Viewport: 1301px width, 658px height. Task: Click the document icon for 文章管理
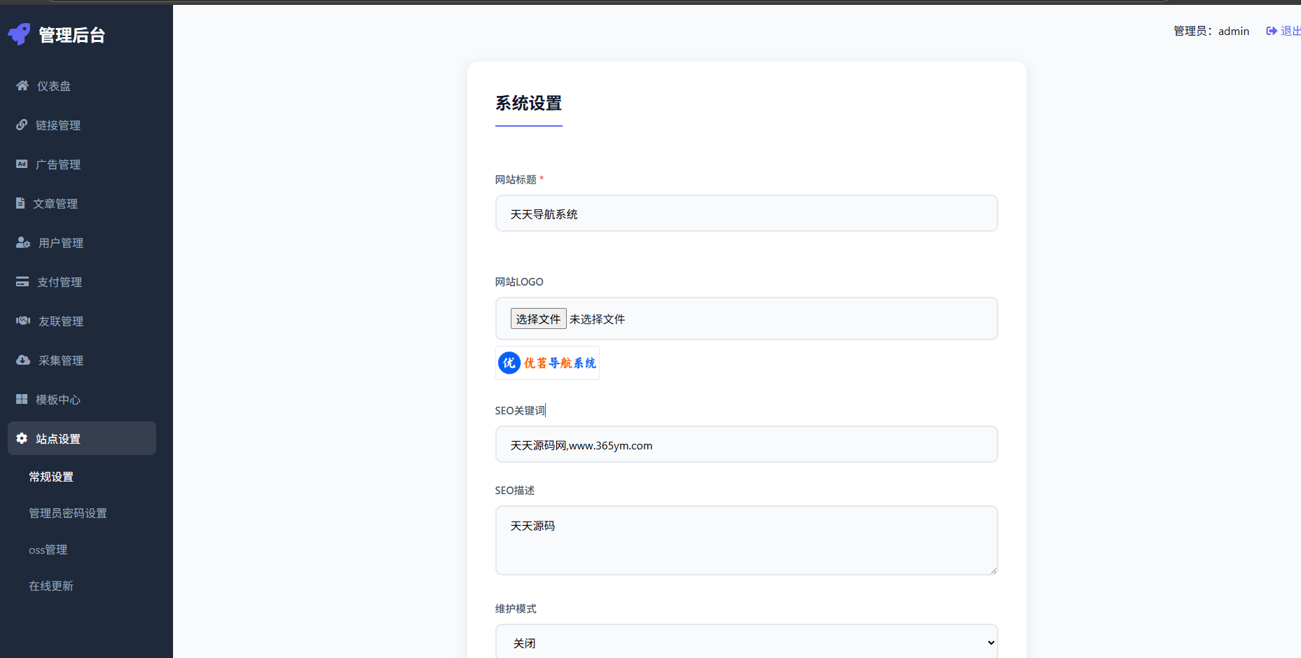[x=20, y=203]
